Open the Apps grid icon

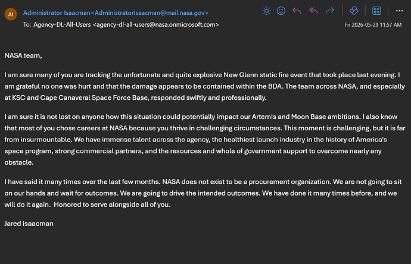(x=376, y=11)
